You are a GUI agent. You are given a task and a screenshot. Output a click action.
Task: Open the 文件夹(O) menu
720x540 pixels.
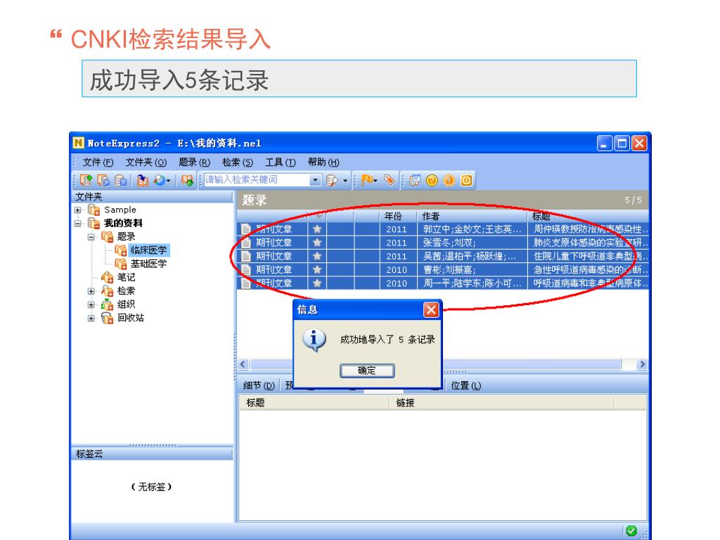tap(146, 162)
